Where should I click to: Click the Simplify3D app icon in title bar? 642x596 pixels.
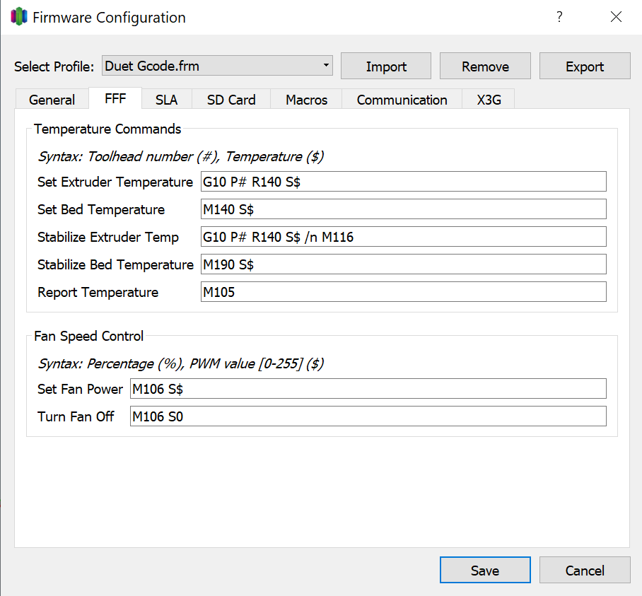click(19, 17)
